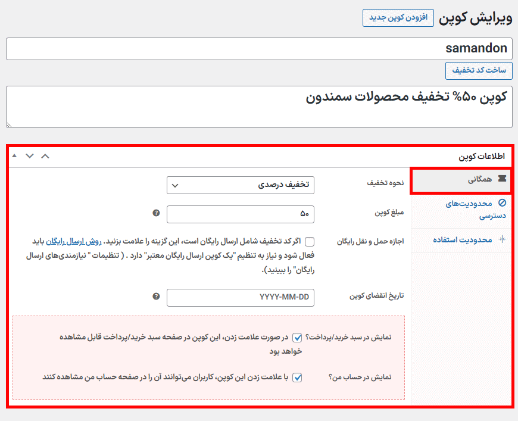
Task: Click the coupon expiry date input field
Action: [241, 297]
